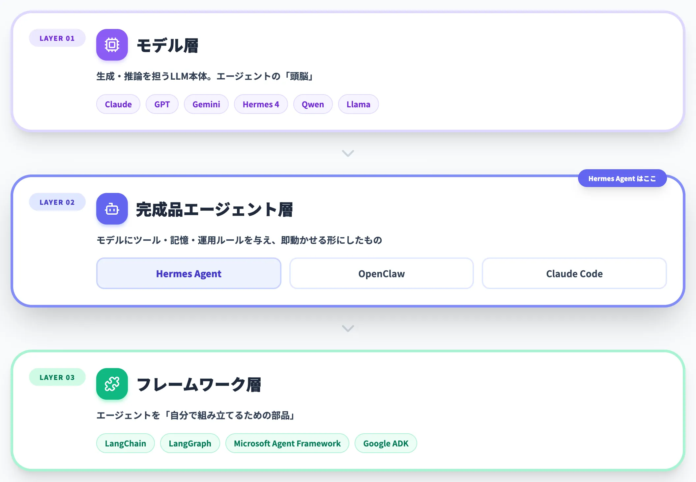Image resolution: width=696 pixels, height=482 pixels.
Task: Click the 'Hermes Agent はここ' badge
Action: (623, 178)
